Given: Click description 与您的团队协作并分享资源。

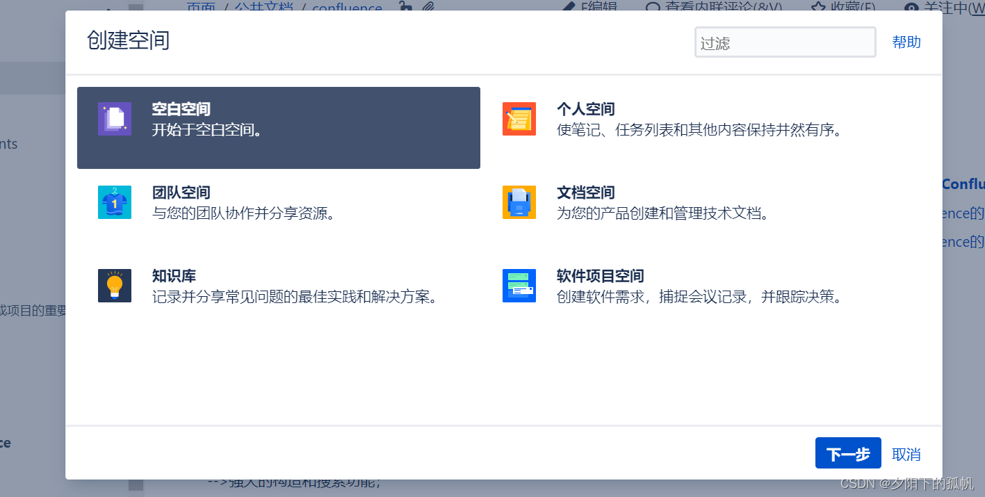Looking at the screenshot, I should tap(244, 213).
